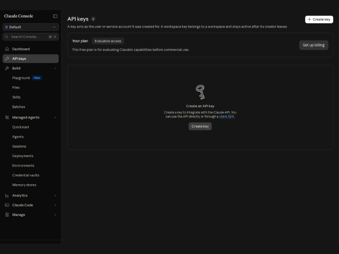Click the magnifier icon in Search Console
Viewport: 339px width, 254px height.
6,37
